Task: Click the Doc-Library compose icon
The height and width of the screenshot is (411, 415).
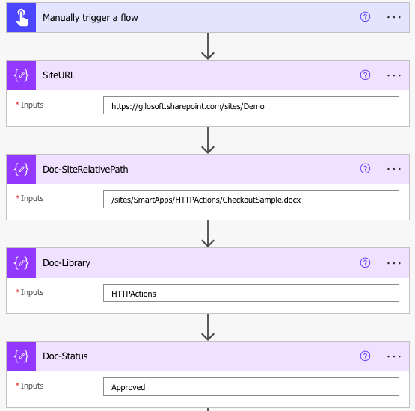Action: coord(21,263)
